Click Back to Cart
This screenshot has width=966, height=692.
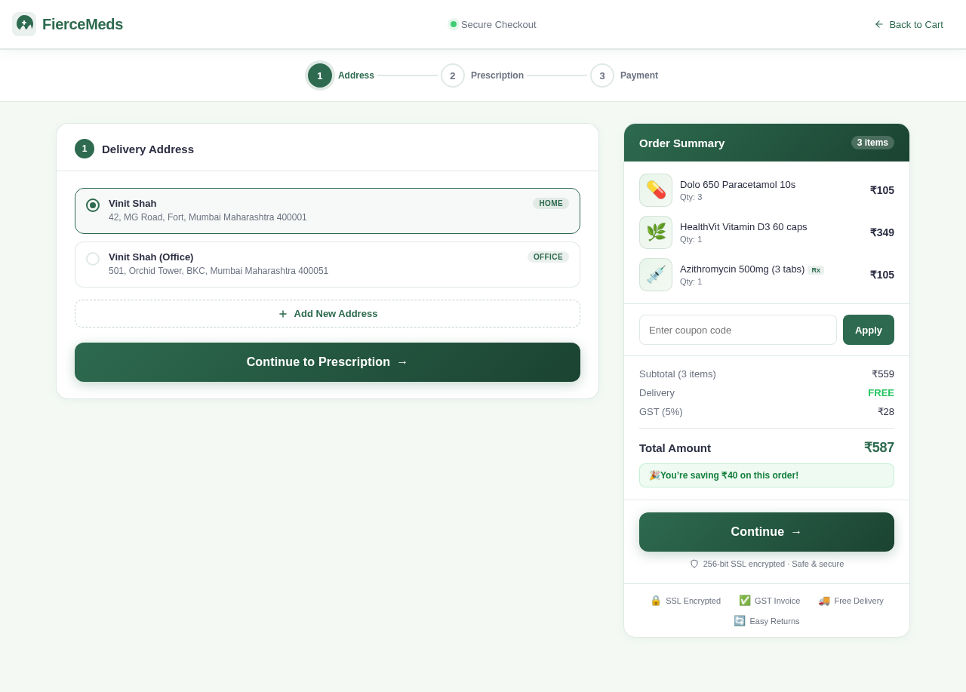[x=909, y=24]
